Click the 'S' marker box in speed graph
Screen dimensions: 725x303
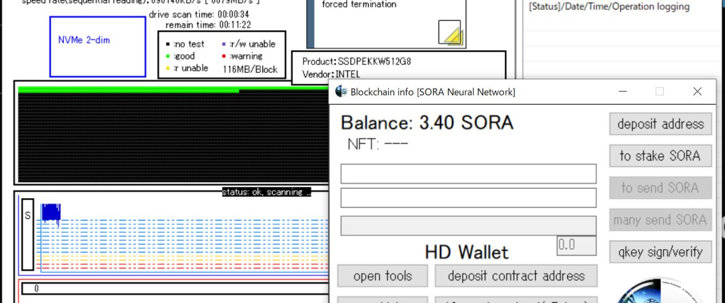pyautogui.click(x=28, y=234)
